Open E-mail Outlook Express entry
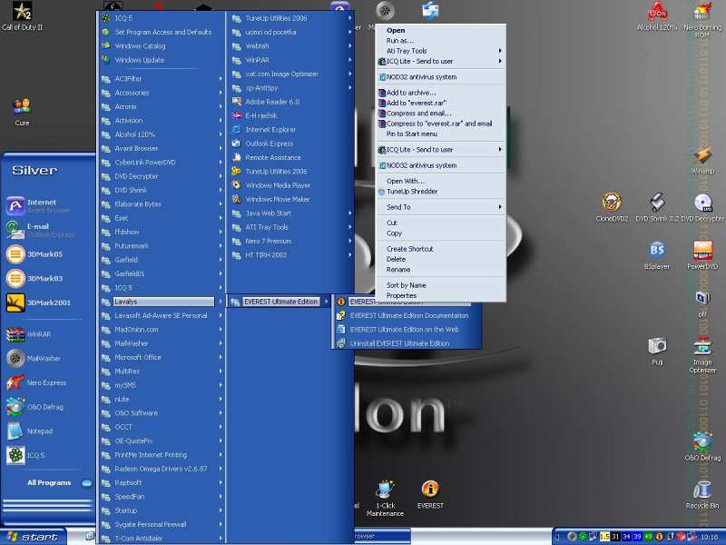The image size is (726, 545). tap(40, 230)
